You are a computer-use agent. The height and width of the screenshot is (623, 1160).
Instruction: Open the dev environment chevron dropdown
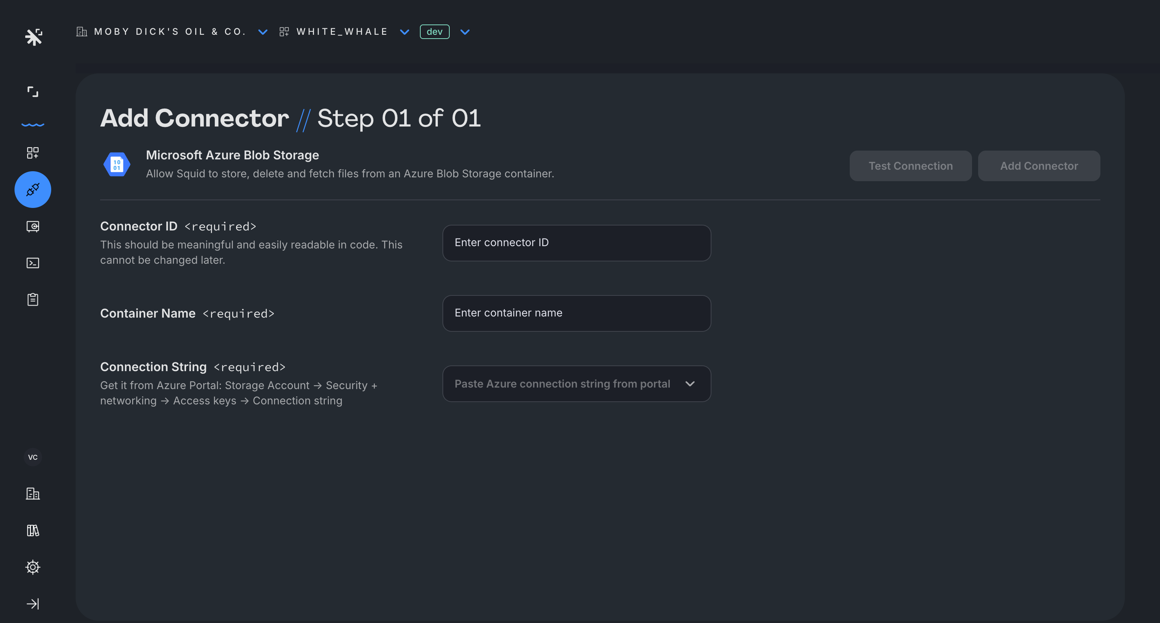[x=465, y=32]
